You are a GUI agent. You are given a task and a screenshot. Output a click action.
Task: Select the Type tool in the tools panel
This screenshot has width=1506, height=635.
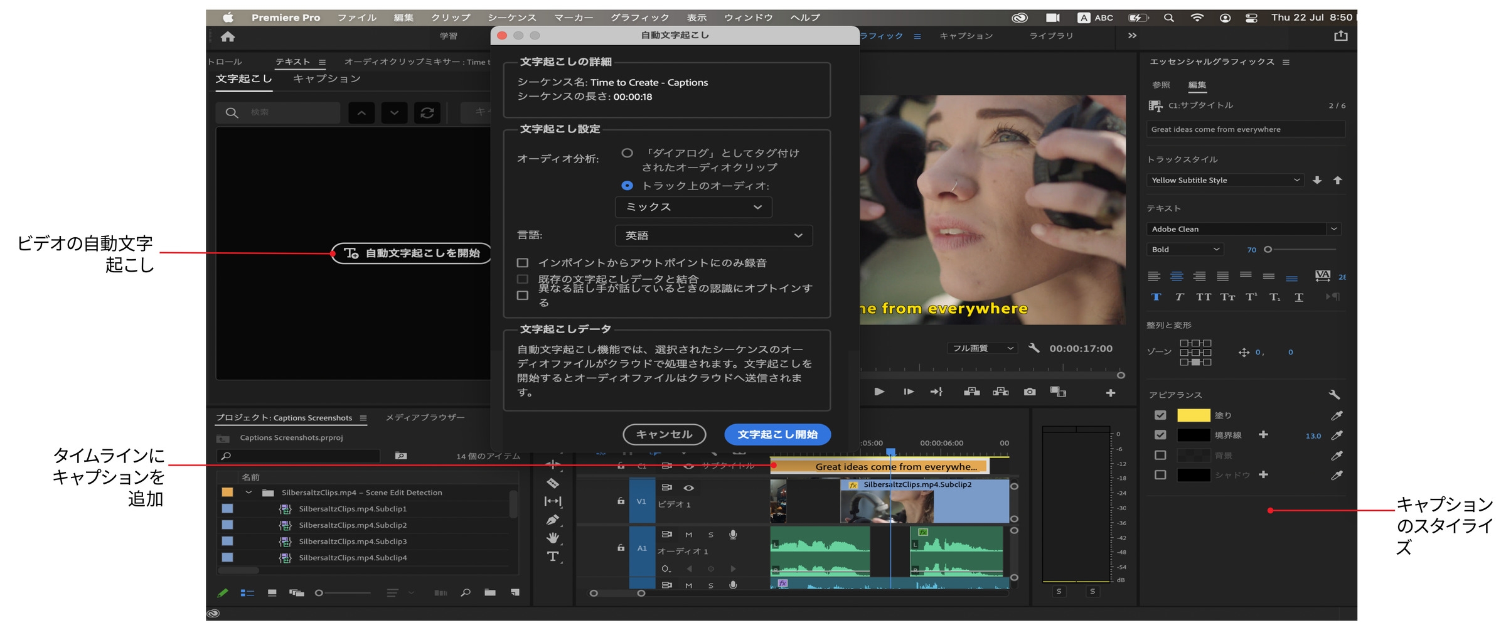pyautogui.click(x=553, y=556)
